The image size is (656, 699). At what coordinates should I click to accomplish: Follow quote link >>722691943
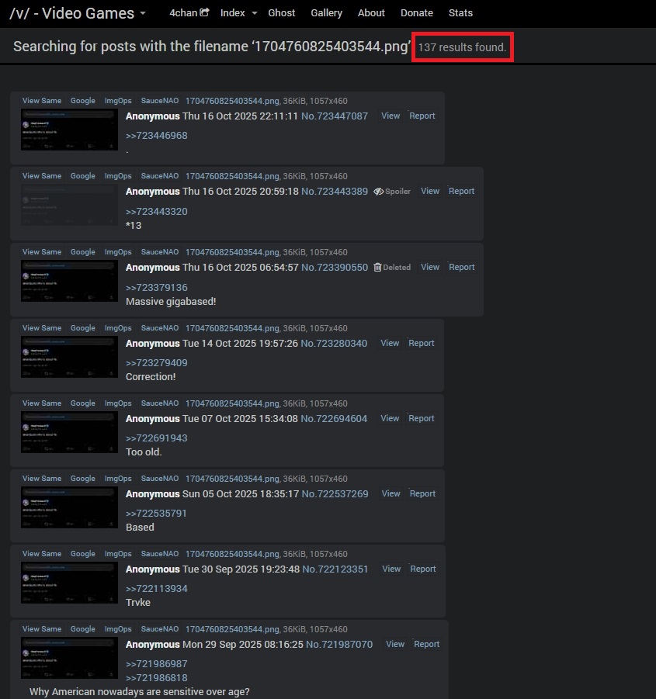pos(157,438)
